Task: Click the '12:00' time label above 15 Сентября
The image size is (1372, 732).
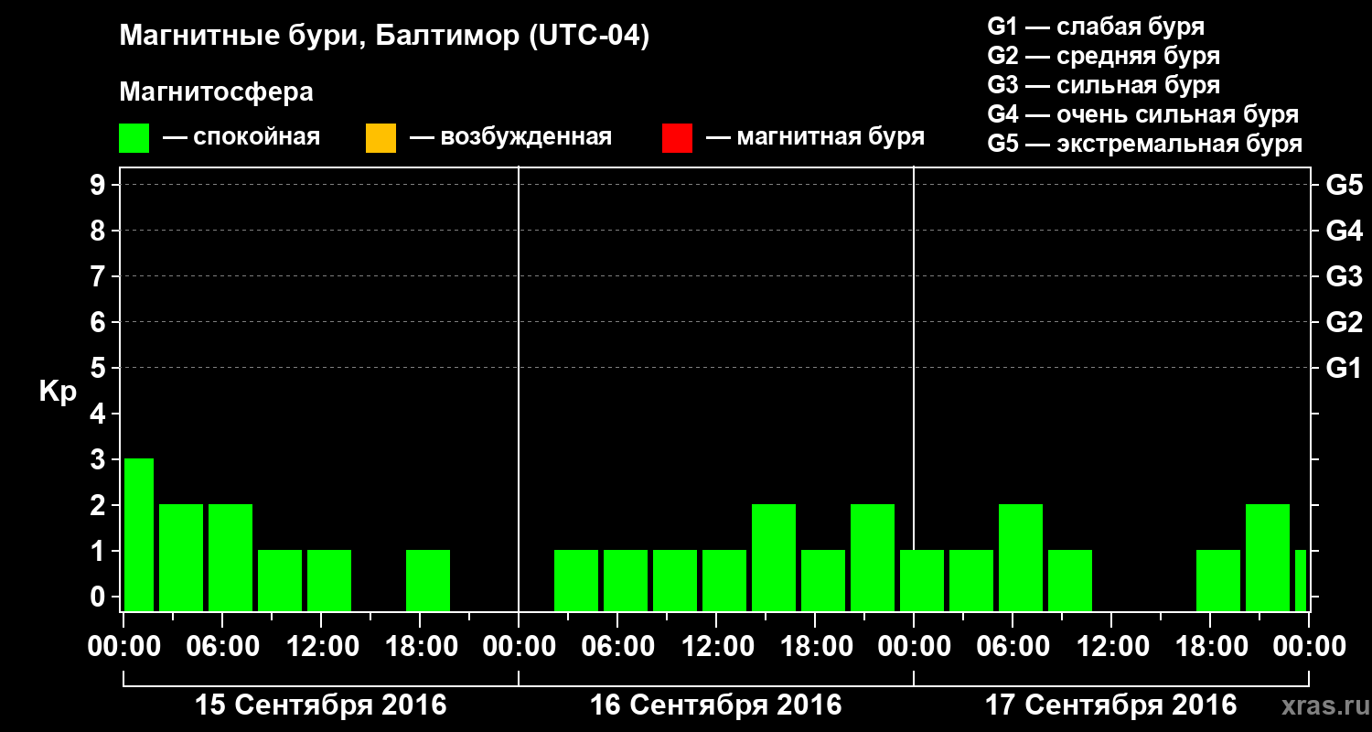Action: 321,647
